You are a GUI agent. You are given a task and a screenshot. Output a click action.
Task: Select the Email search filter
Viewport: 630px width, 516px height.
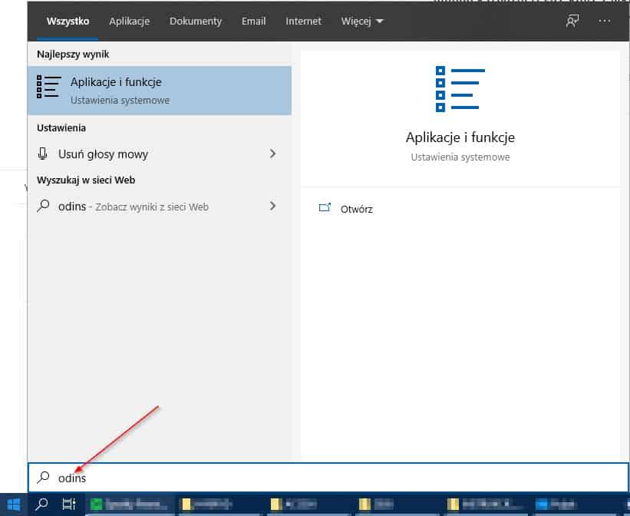tap(253, 21)
